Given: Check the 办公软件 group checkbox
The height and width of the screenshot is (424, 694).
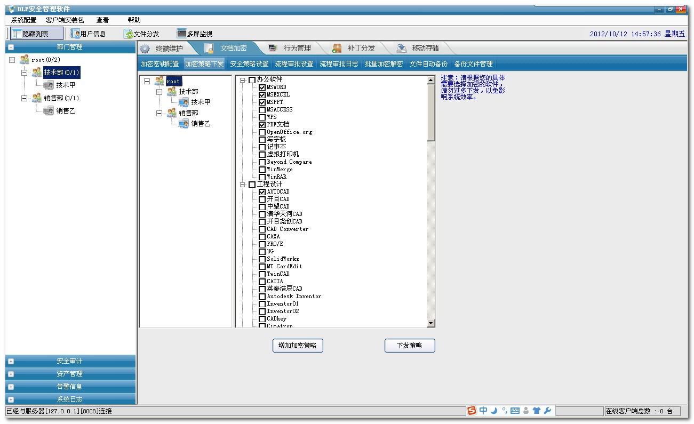Looking at the screenshot, I should coord(252,80).
